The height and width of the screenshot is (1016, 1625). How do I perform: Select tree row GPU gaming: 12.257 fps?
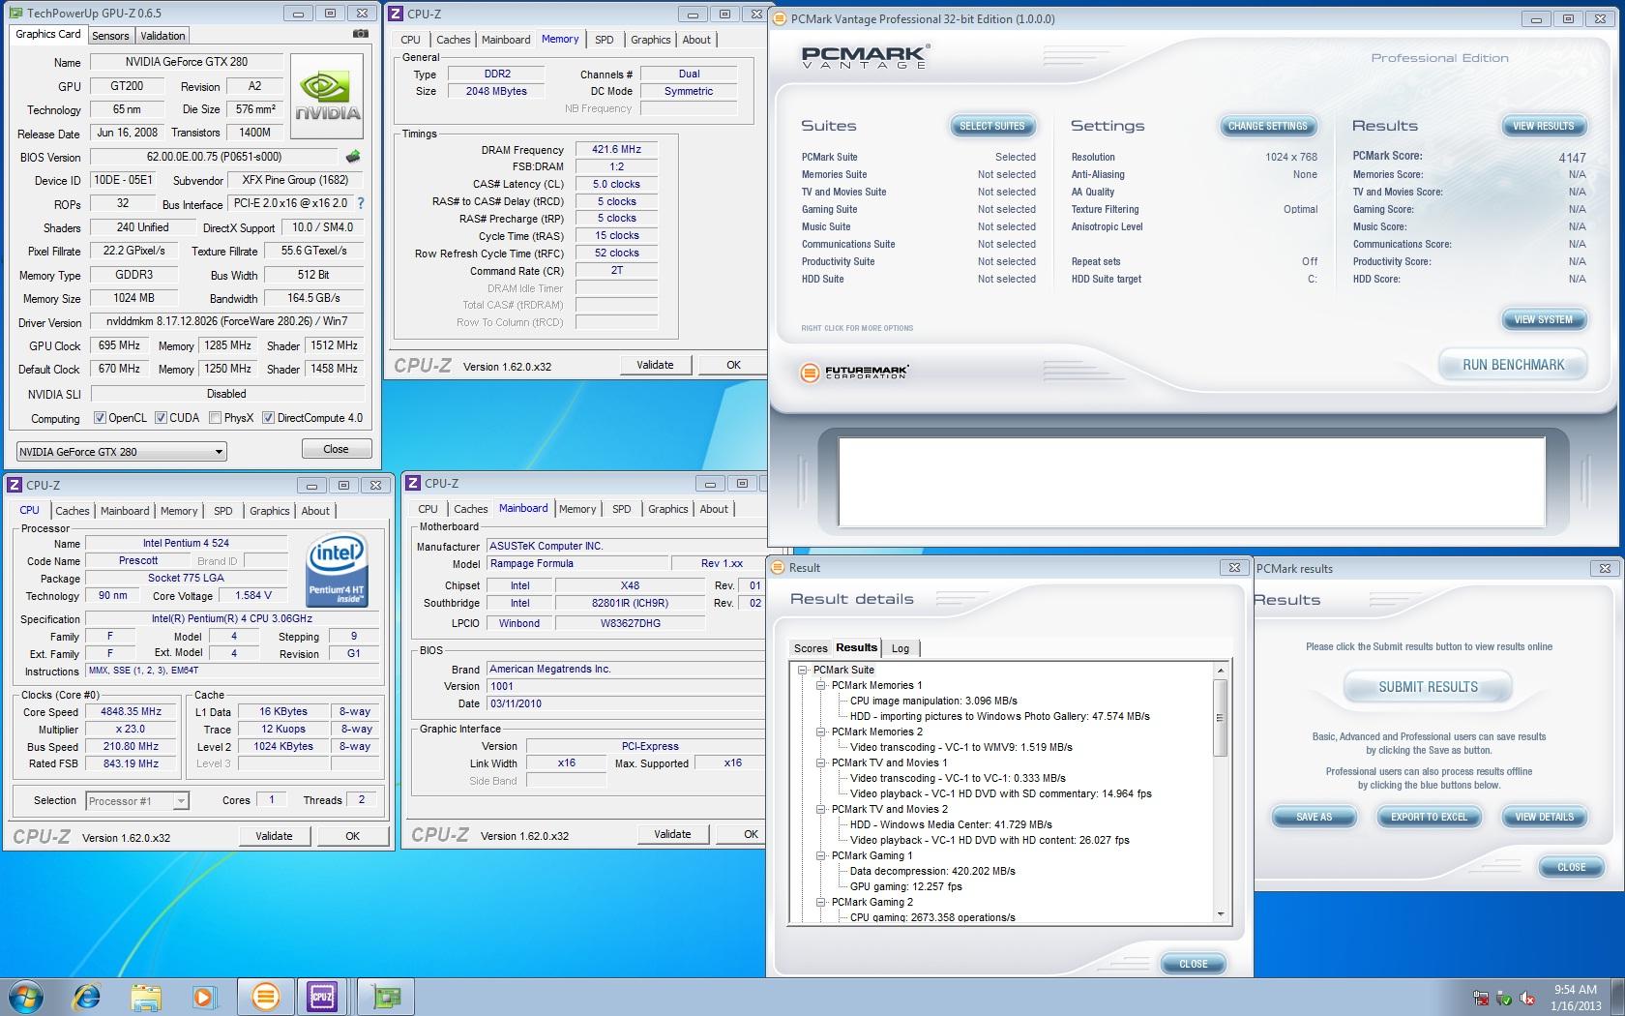pos(905,886)
